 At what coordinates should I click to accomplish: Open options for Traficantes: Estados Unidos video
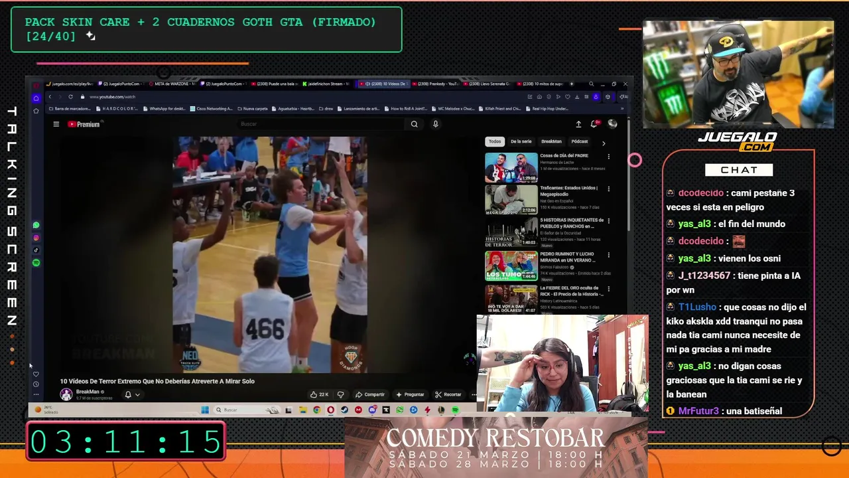tap(608, 189)
